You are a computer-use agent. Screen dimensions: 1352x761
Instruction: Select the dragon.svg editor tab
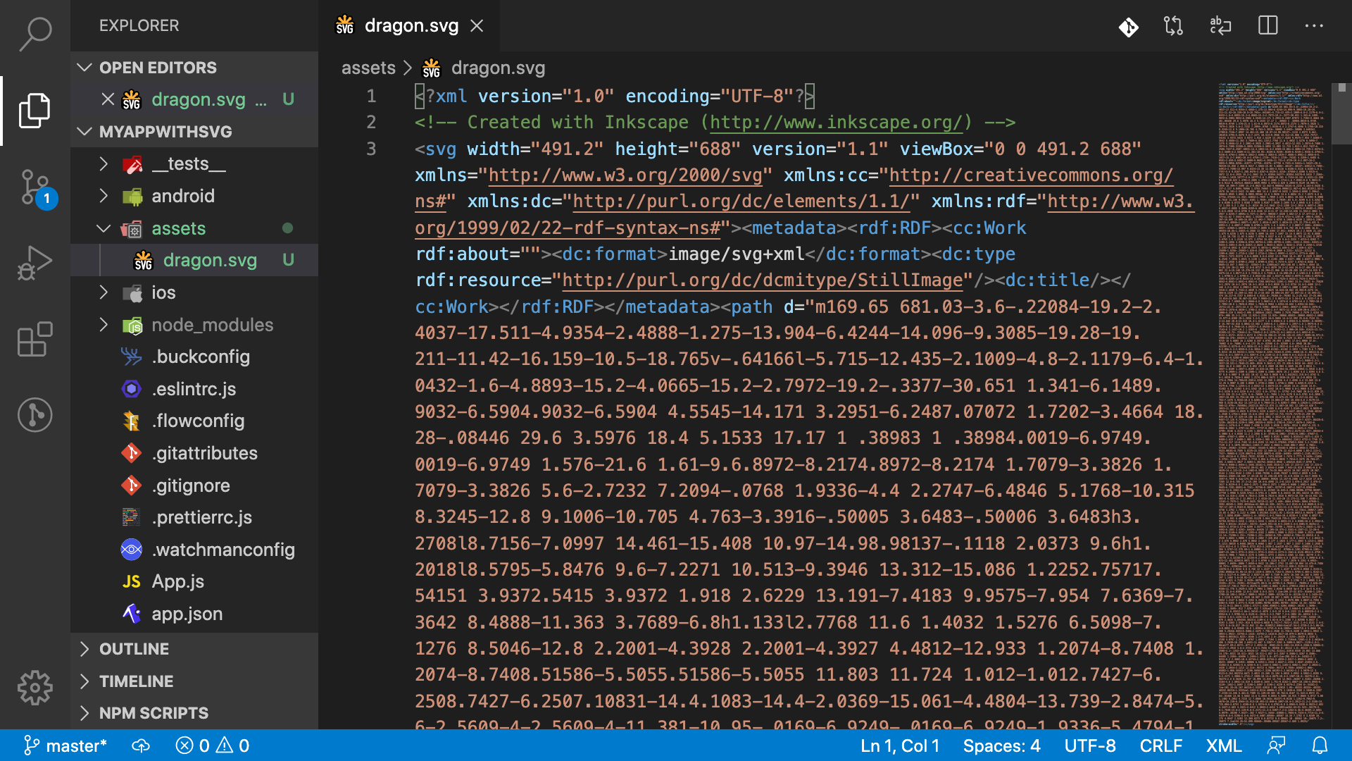pos(411,26)
